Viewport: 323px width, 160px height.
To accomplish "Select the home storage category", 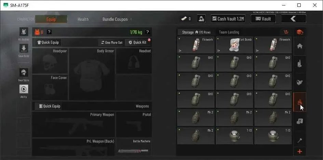I will tap(300, 46).
